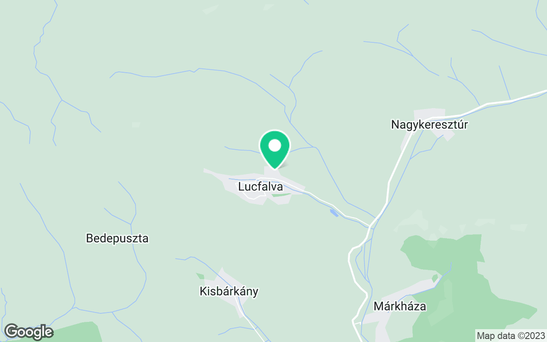
Task: Click the Bedepuszta label
Action: coord(117,238)
